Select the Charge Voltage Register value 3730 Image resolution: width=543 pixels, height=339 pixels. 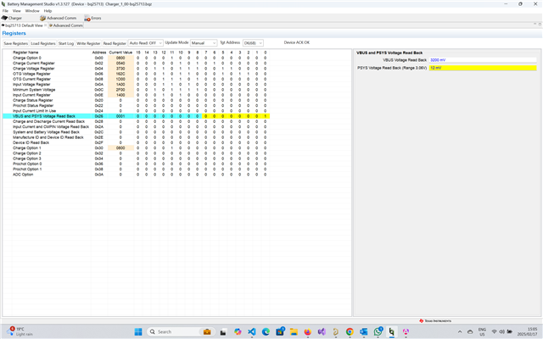(x=120, y=69)
